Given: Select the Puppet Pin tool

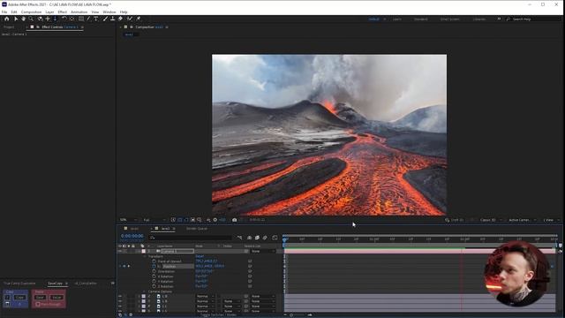Looking at the screenshot, I should point(139,19).
